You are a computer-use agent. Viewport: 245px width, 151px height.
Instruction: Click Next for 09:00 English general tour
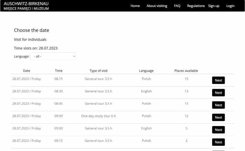tap(218, 130)
